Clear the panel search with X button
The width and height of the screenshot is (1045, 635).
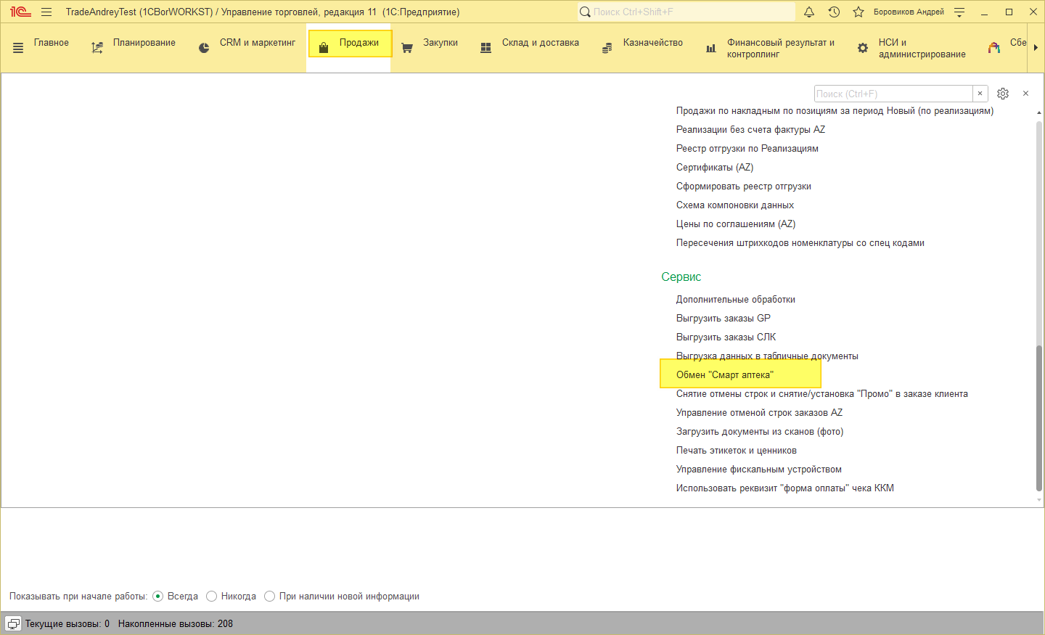click(x=980, y=94)
